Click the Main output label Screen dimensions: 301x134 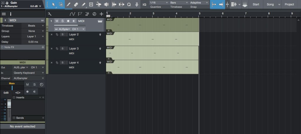click(x=12, y=84)
